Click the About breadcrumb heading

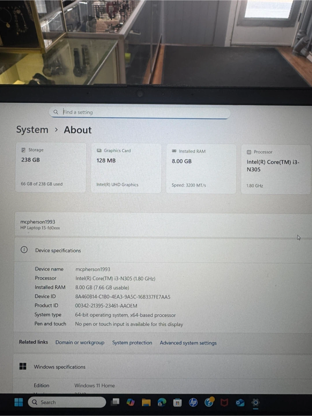point(78,130)
